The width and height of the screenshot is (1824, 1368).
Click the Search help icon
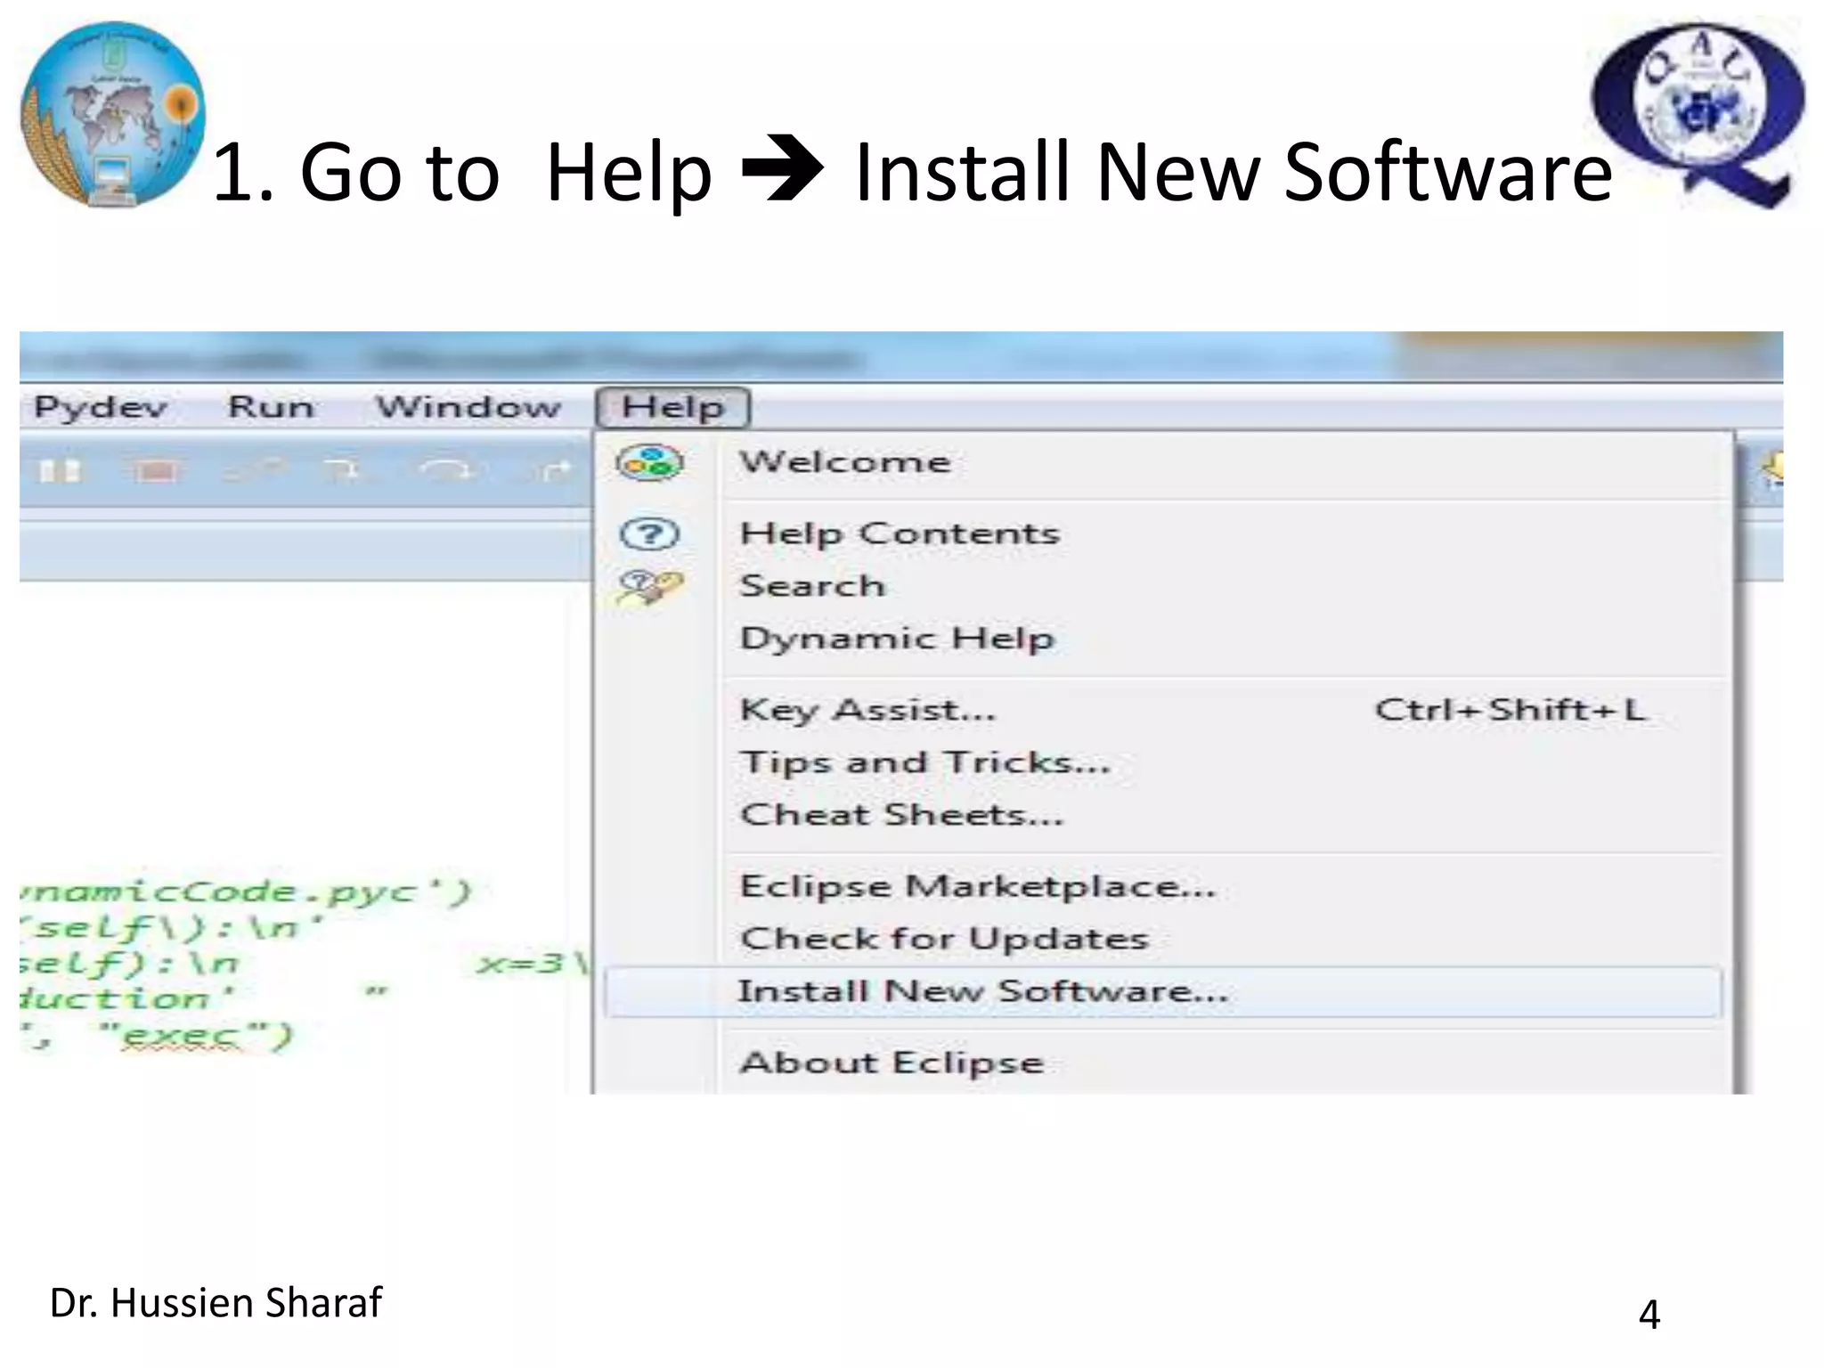coord(649,587)
